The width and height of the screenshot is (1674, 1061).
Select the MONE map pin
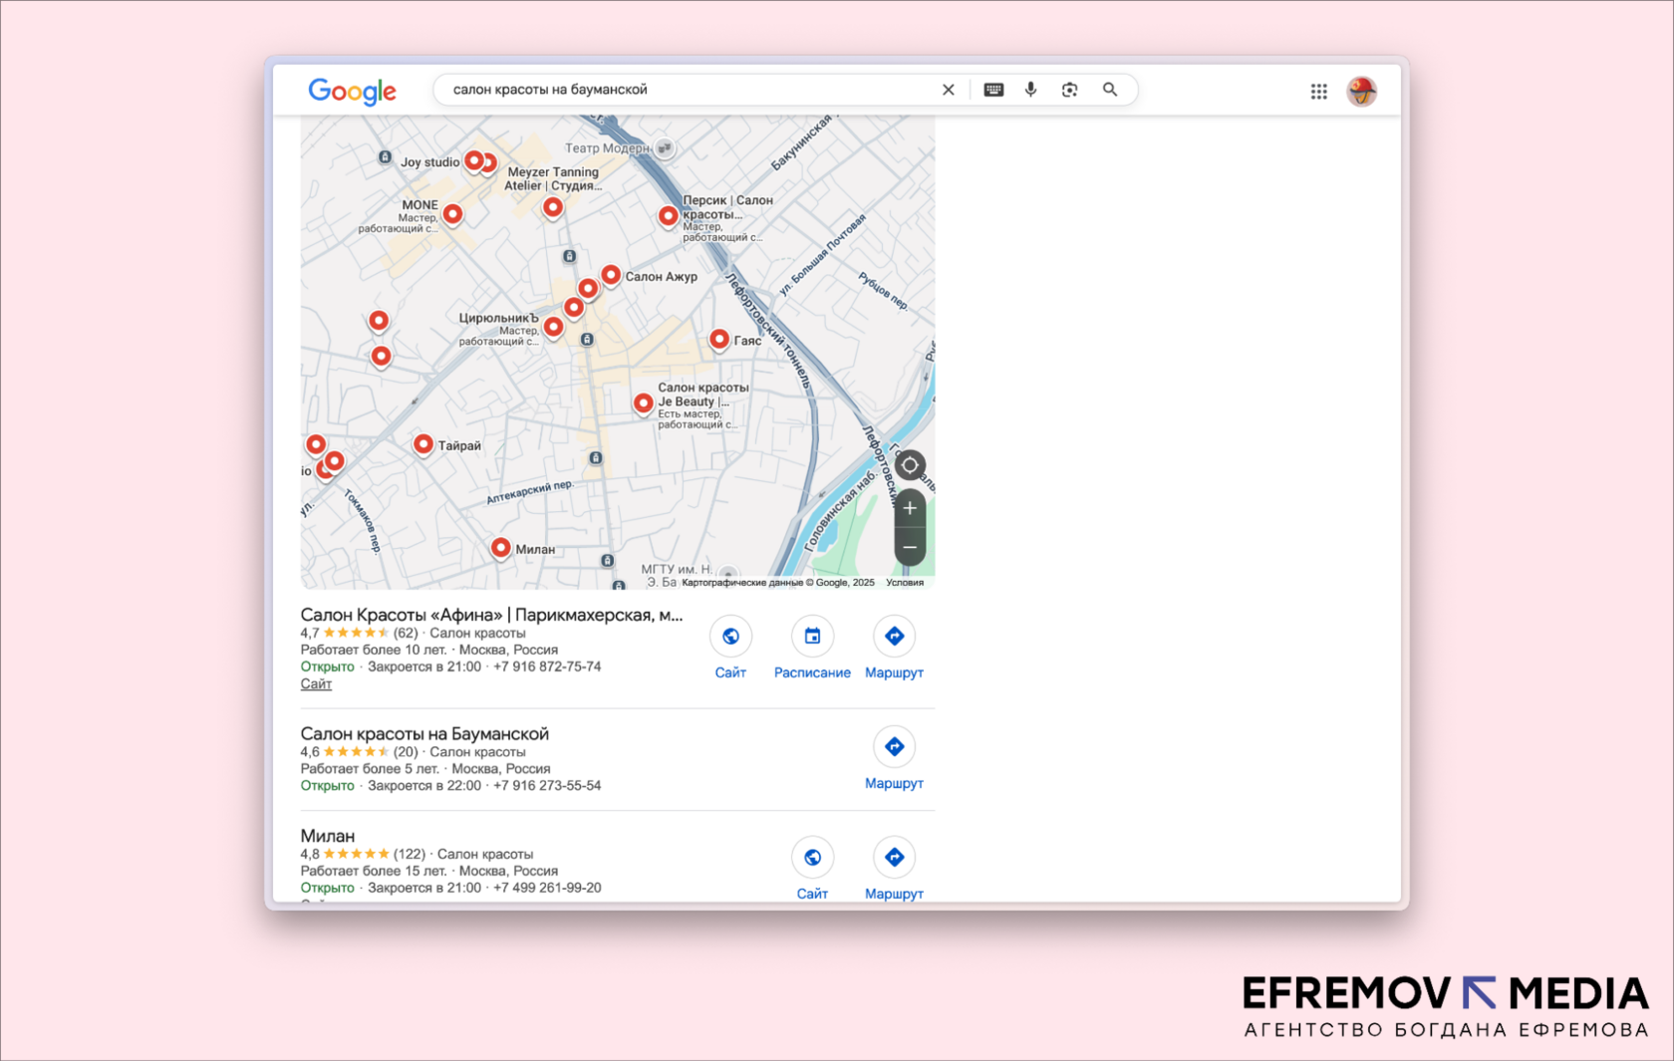(x=452, y=215)
